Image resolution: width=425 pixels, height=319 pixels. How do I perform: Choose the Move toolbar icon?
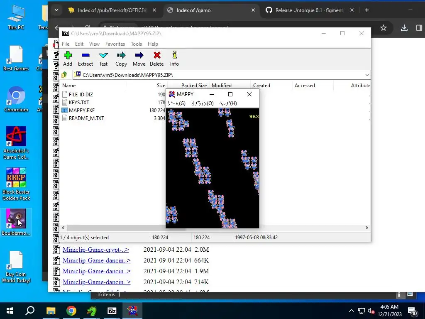[139, 55]
